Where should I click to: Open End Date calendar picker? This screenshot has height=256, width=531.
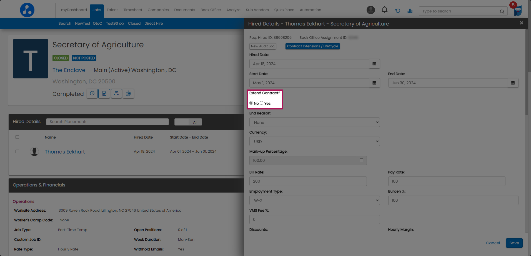[513, 83]
